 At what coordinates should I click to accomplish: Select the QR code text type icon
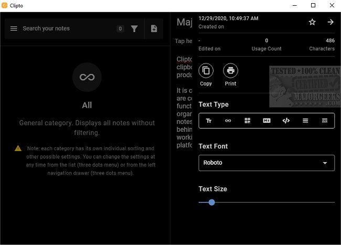247,121
